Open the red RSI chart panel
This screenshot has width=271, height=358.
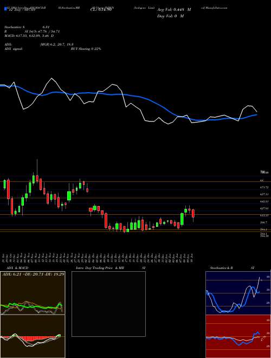238,336
